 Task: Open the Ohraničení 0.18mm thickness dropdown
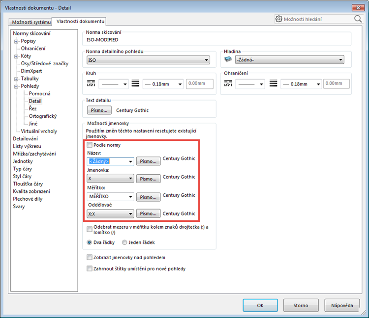[301, 84]
